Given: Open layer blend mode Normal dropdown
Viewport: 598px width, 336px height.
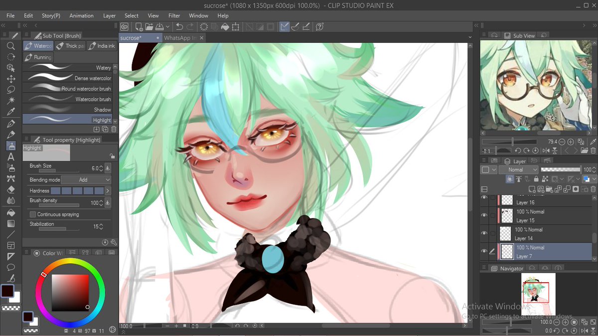Looking at the screenshot, I should coord(518,170).
